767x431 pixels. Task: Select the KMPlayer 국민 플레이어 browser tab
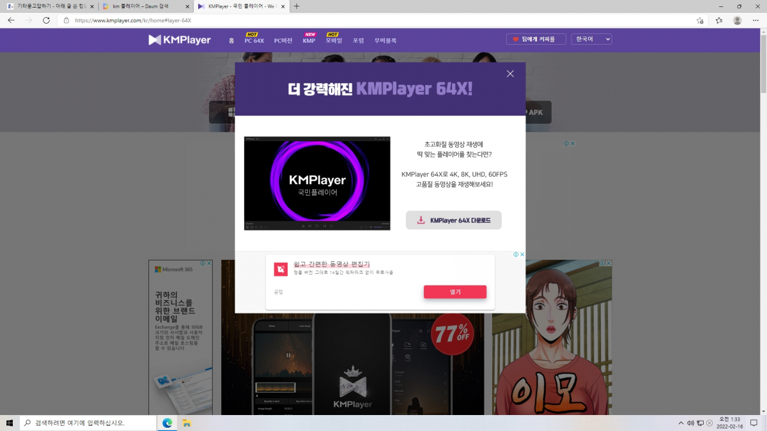coord(242,6)
